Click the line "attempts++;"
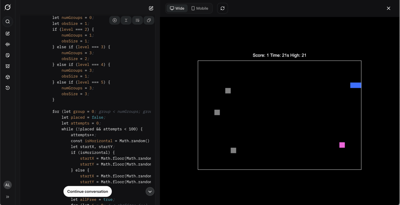400x205 pixels. coord(84,135)
